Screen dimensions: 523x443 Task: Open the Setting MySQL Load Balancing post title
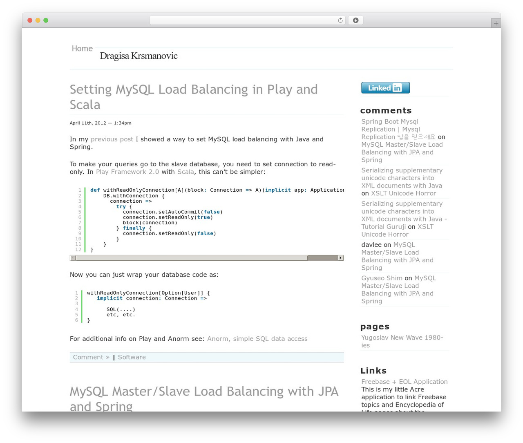[194, 97]
